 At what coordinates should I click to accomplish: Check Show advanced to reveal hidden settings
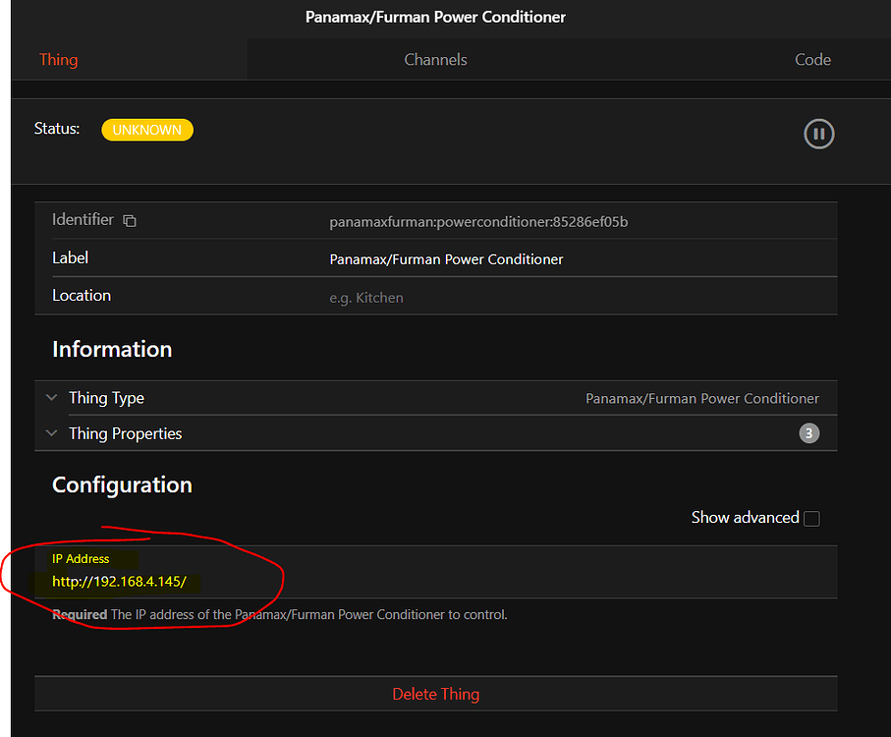click(811, 518)
